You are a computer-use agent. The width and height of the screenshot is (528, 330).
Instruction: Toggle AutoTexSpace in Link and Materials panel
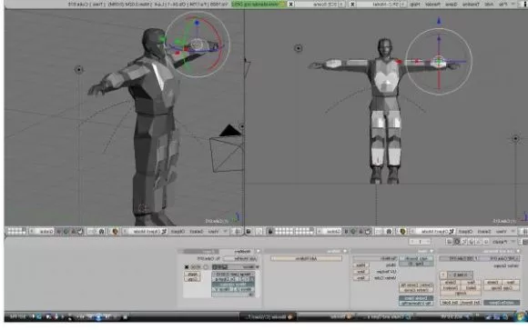[x=502, y=303]
